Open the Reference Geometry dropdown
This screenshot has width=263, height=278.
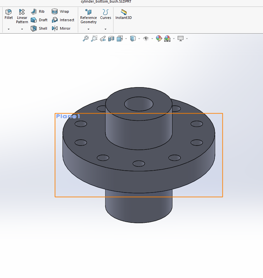[x=88, y=29]
